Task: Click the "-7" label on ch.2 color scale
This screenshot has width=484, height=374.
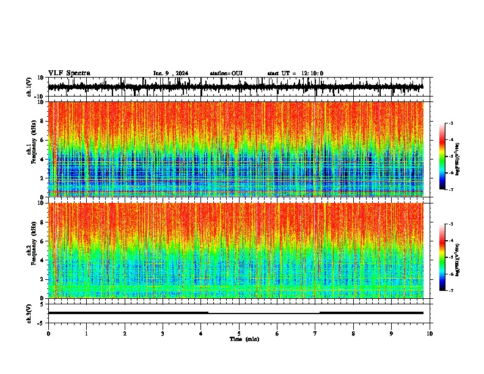Action: coord(451,290)
